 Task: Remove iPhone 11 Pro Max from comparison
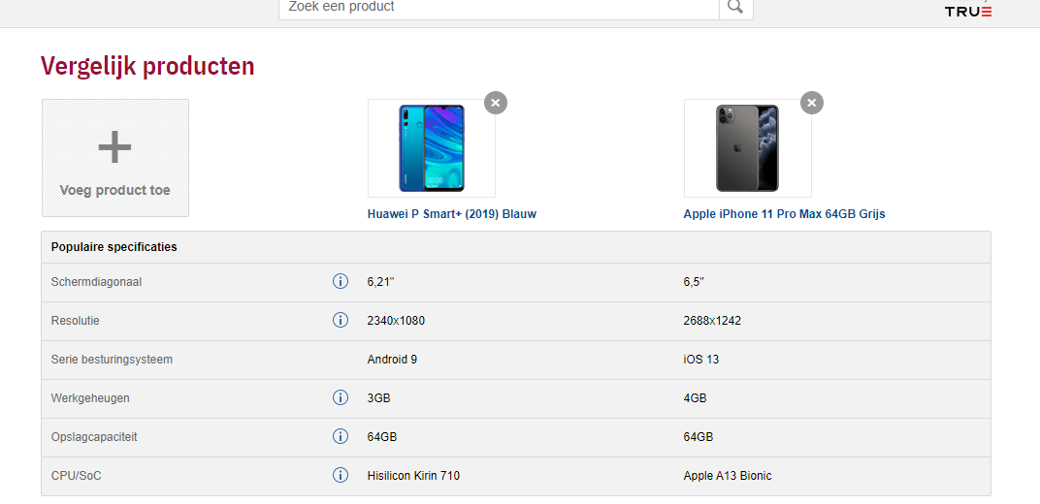click(x=812, y=103)
